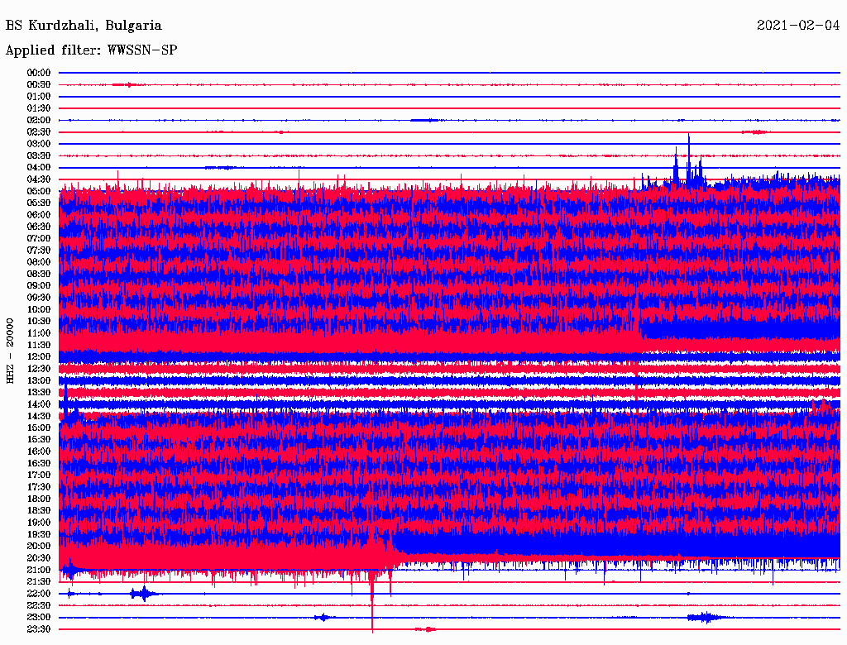
Task: Click the 14:00 time label
Action: pyautogui.click(x=39, y=404)
